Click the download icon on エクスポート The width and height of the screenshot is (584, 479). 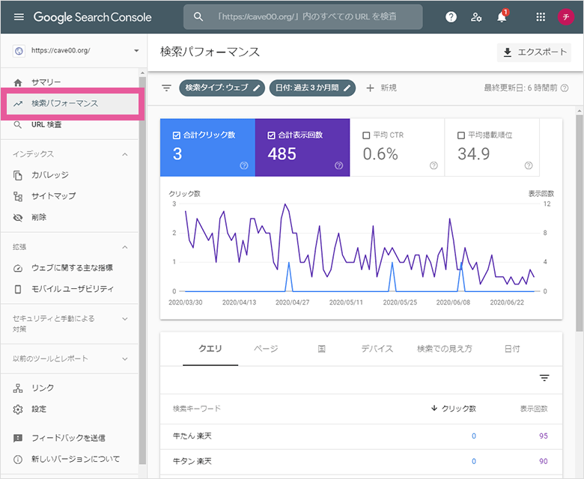(508, 52)
